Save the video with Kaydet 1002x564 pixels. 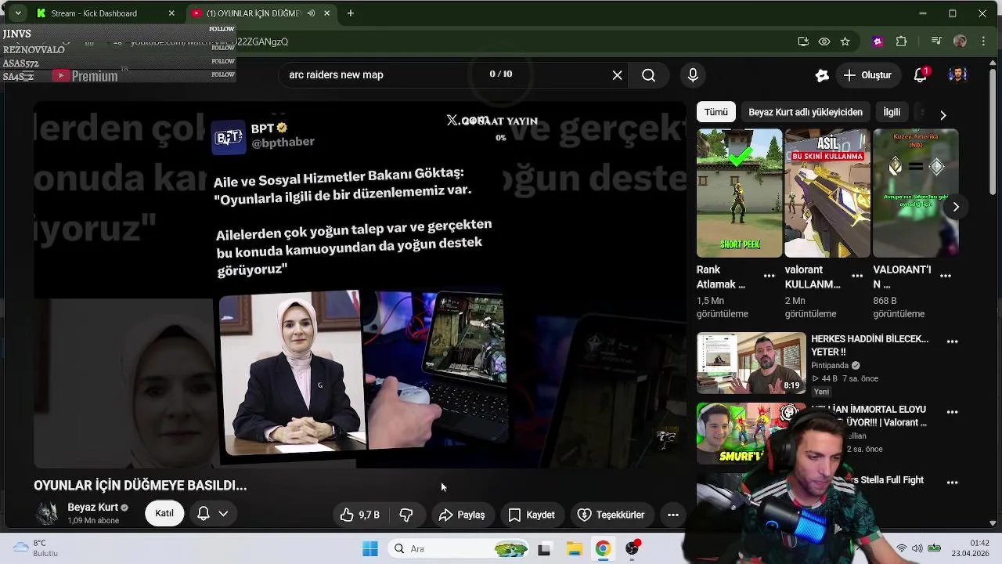(x=532, y=515)
